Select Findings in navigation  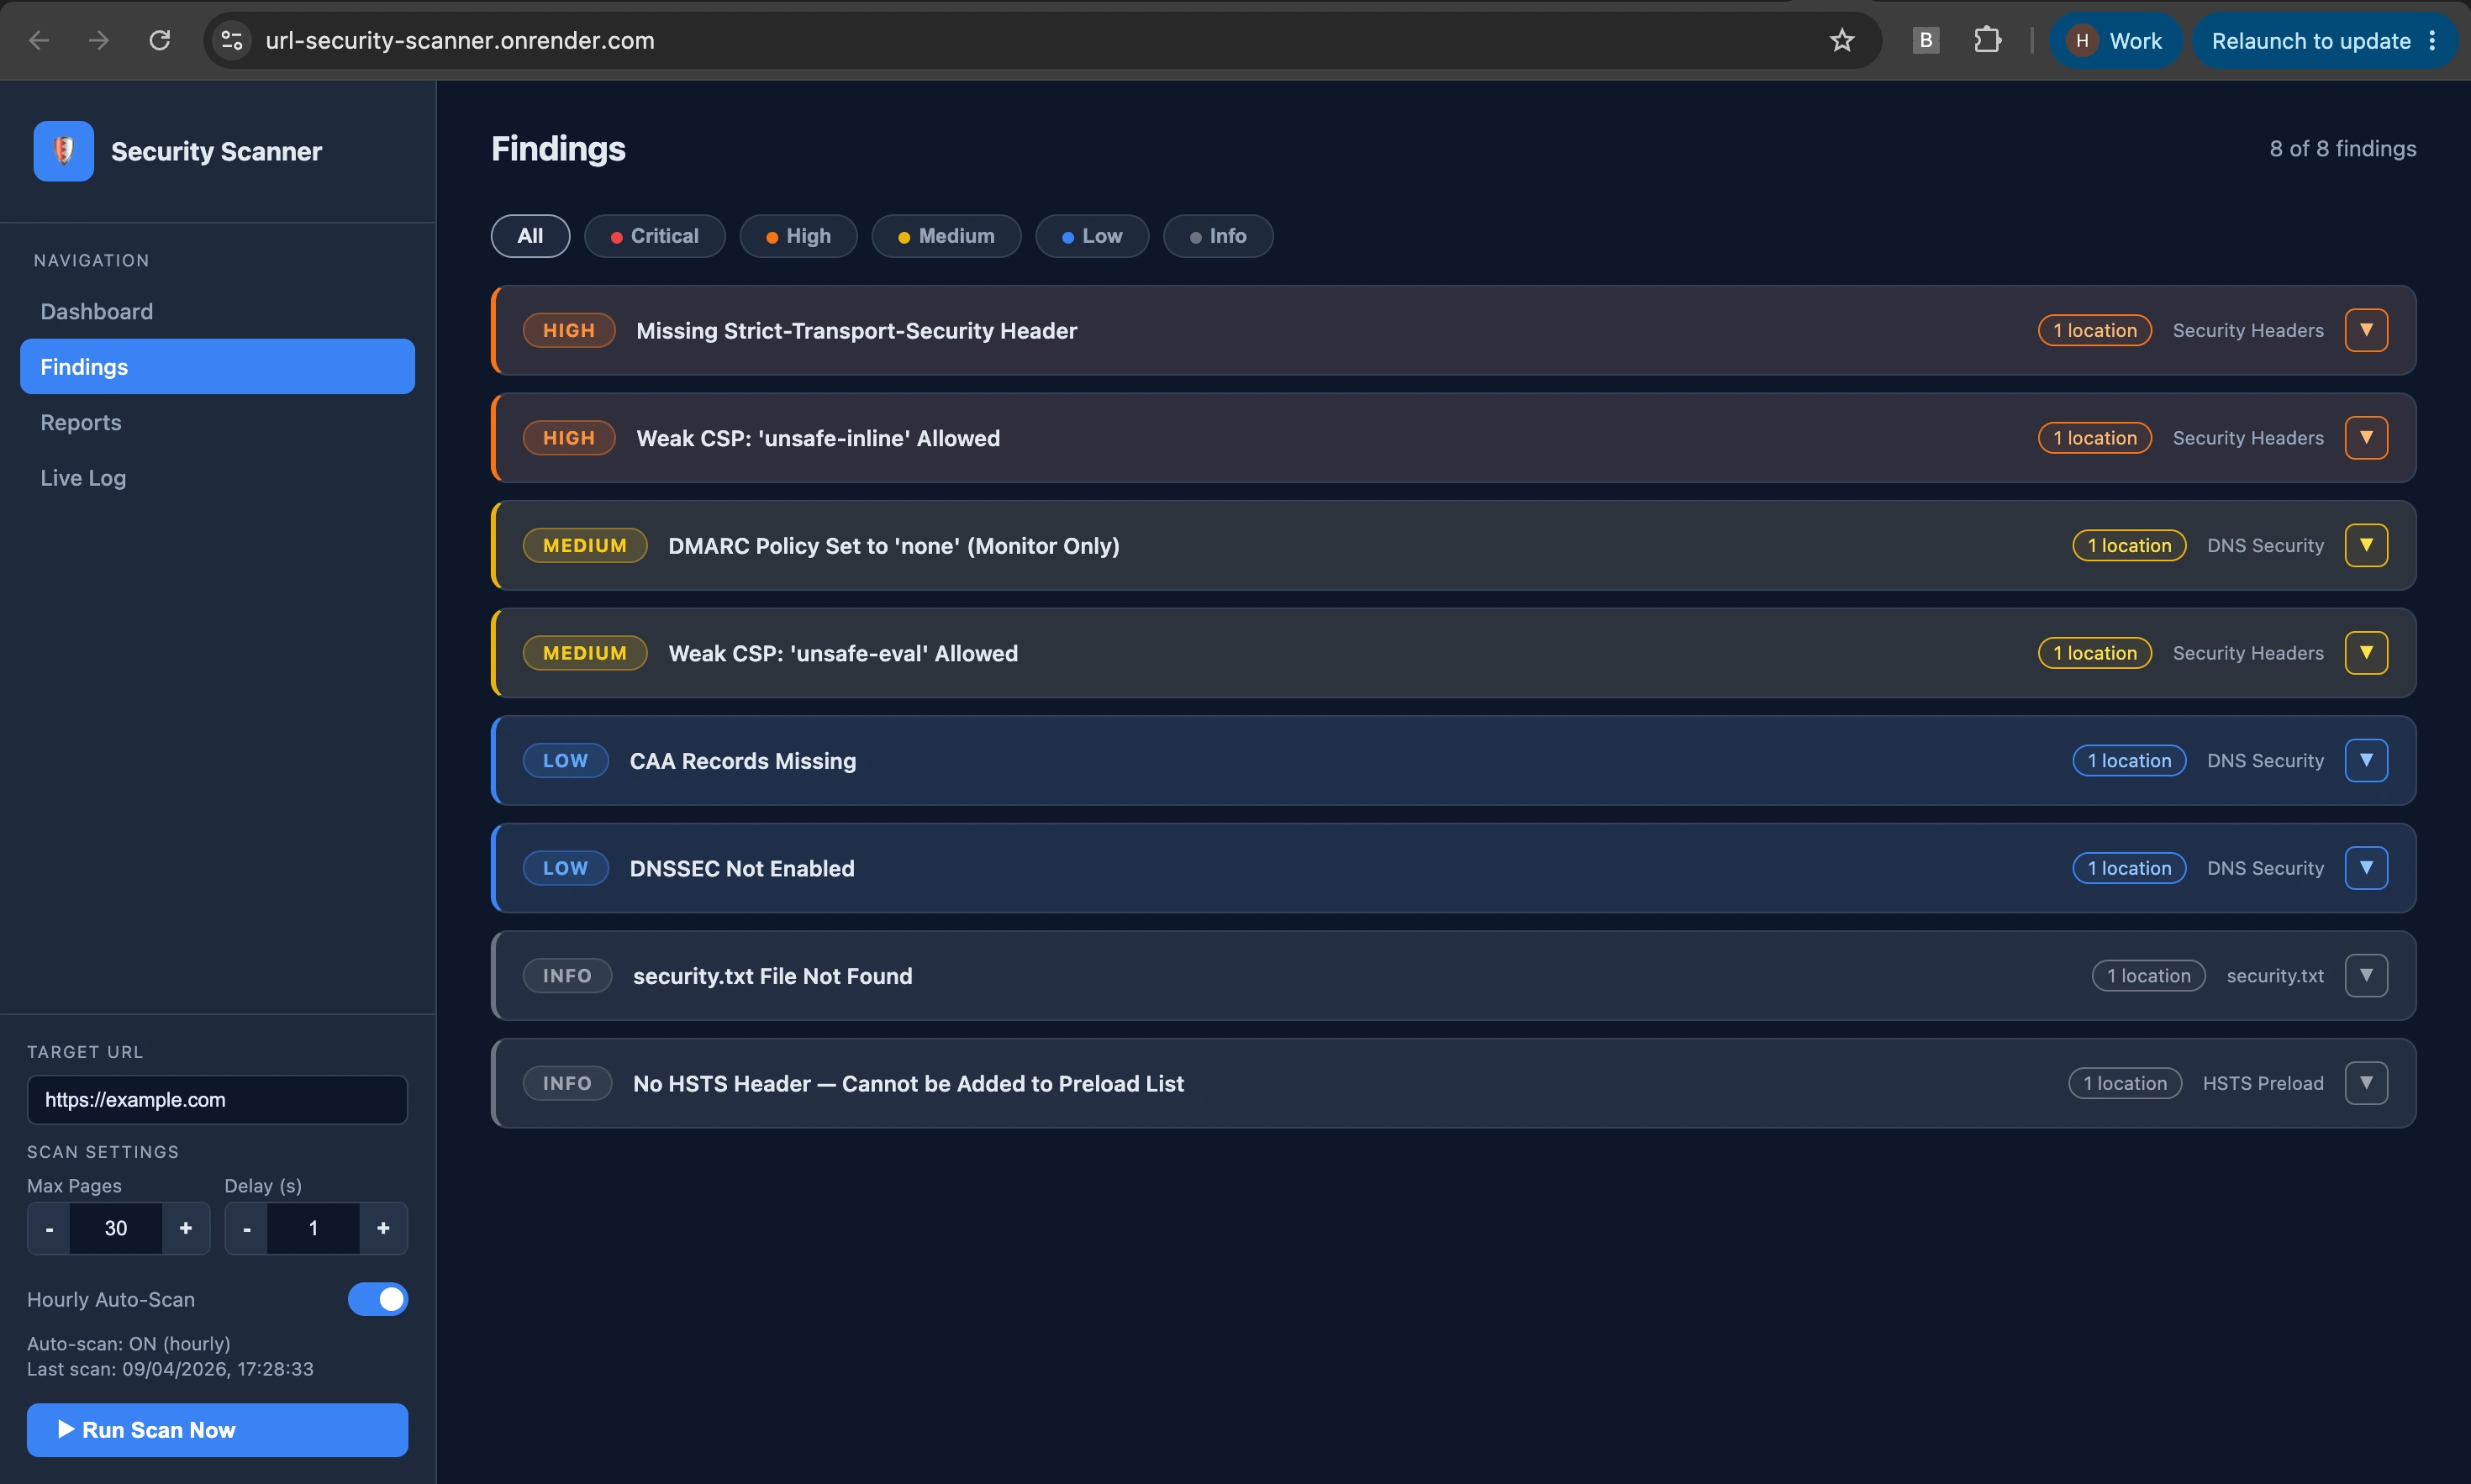click(217, 366)
